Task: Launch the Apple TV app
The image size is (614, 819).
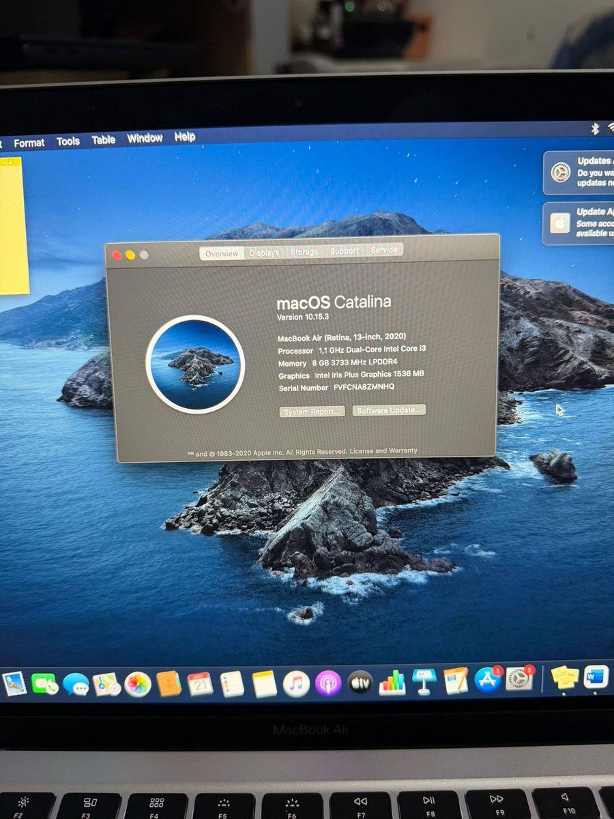Action: pyautogui.click(x=360, y=682)
